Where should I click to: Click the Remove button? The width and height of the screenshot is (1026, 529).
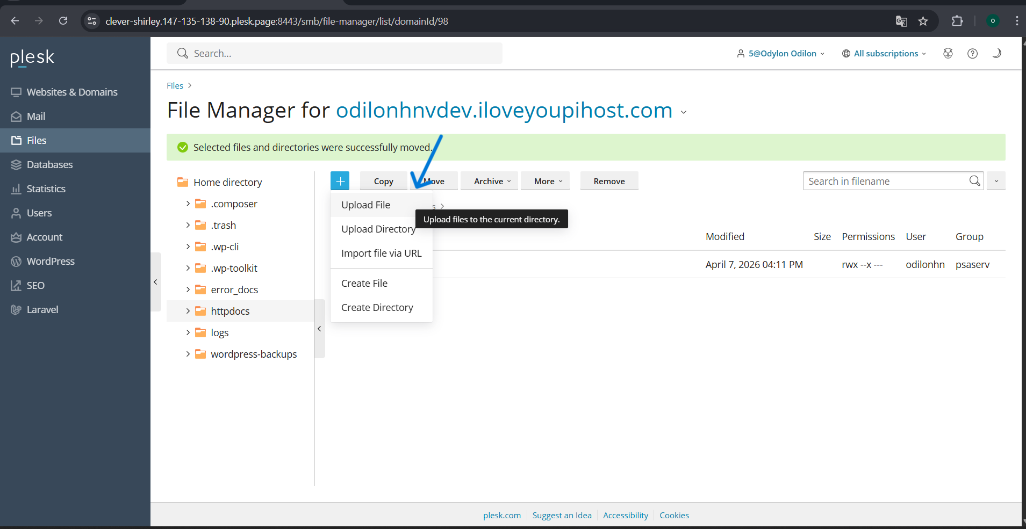[x=609, y=181]
